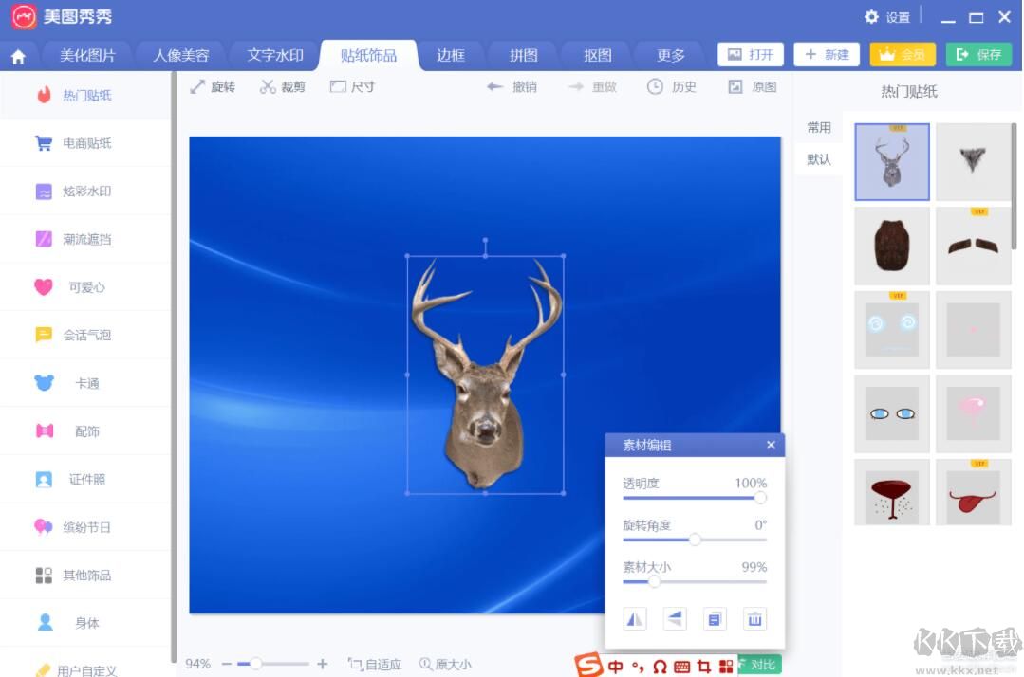The height and width of the screenshot is (677, 1024).
Task: Click the 保存 save button
Action: tap(978, 54)
